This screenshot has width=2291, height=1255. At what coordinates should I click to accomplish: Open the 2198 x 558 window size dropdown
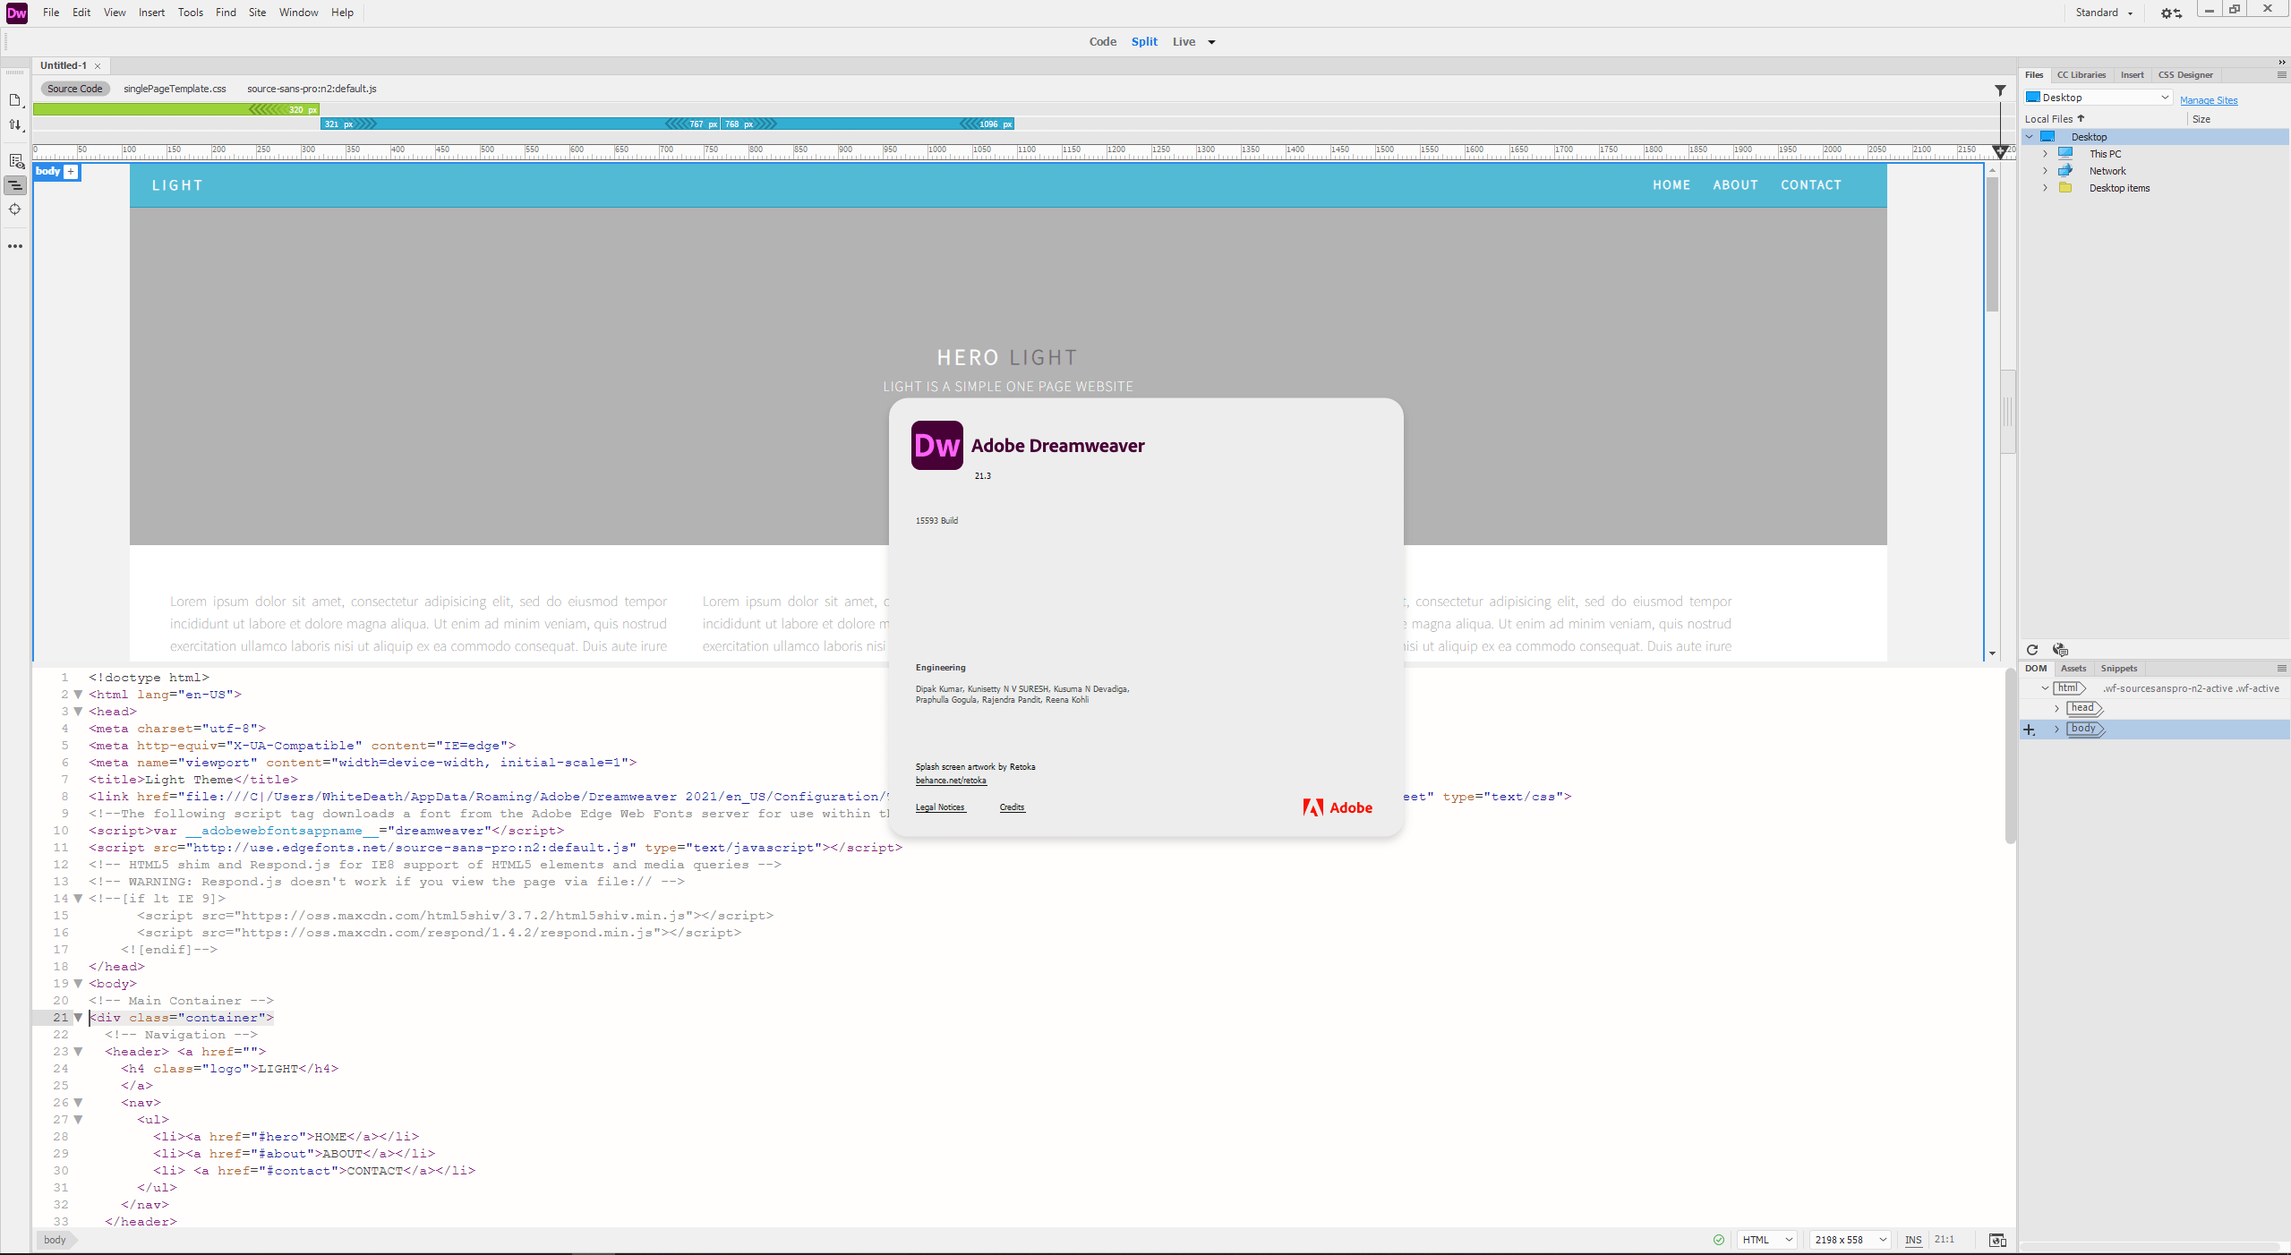pyautogui.click(x=1850, y=1240)
